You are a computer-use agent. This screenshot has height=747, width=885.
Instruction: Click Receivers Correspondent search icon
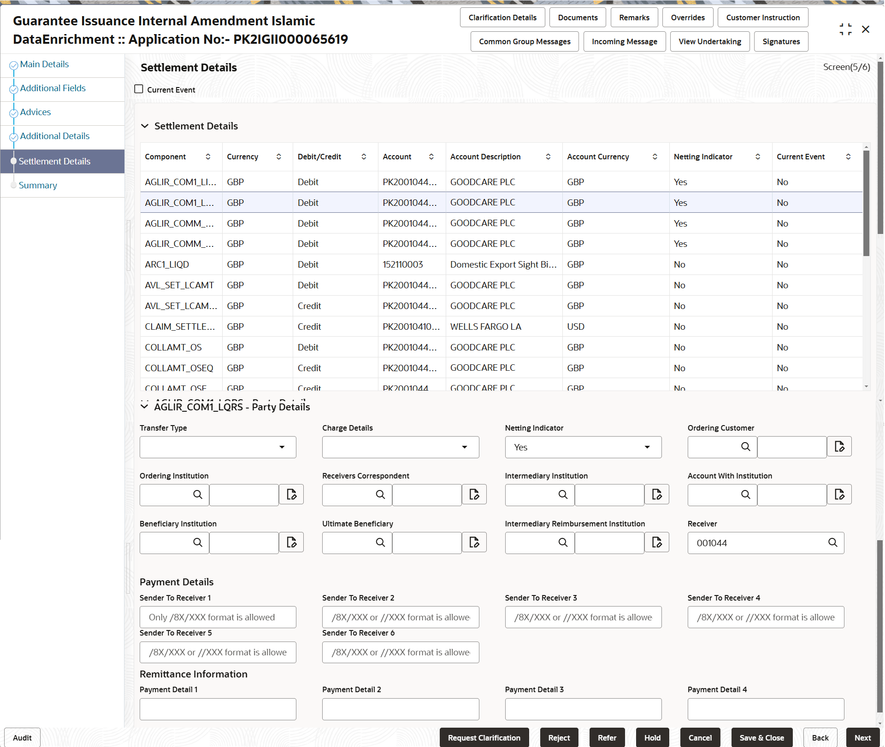coord(380,495)
